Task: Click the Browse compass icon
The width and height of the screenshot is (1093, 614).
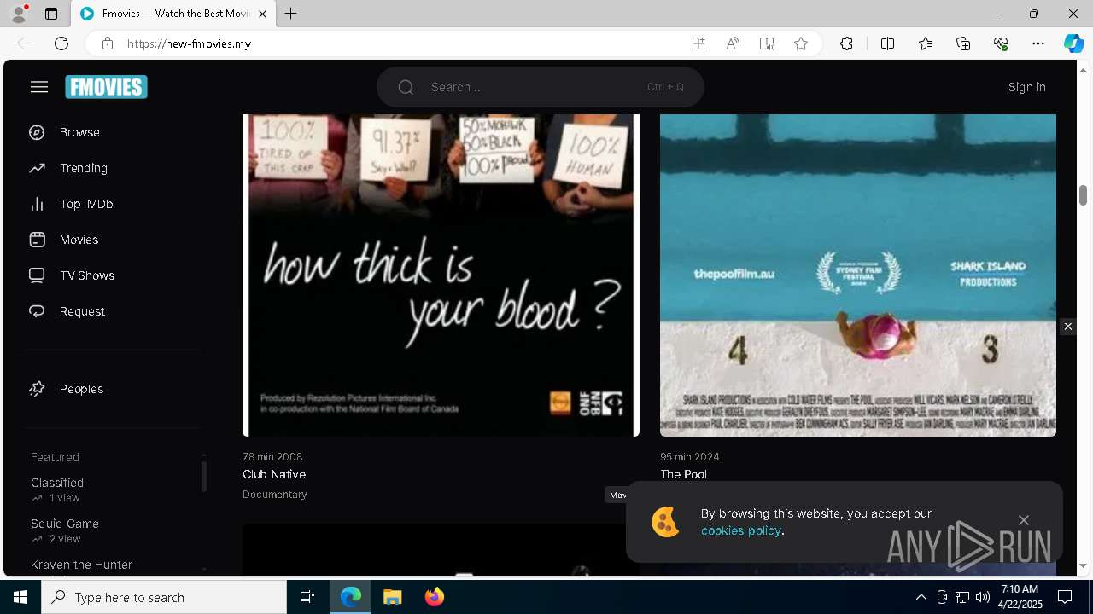Action: click(37, 132)
